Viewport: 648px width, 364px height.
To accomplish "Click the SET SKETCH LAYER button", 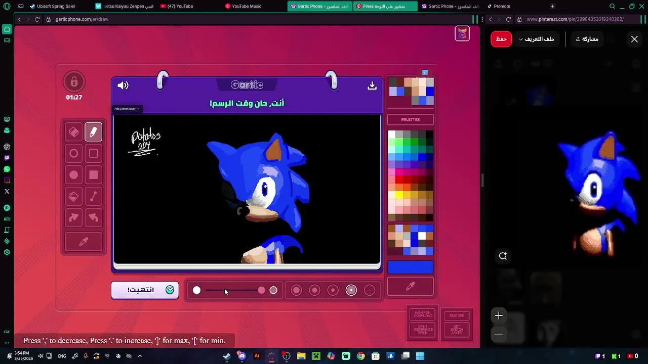I will (x=457, y=330).
